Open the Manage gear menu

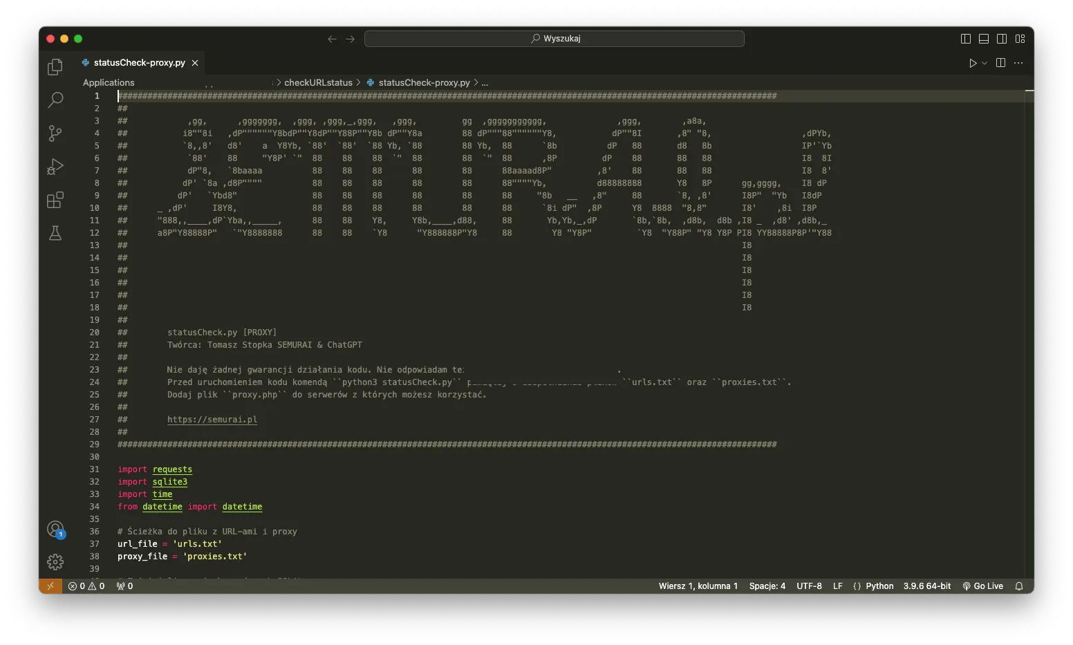point(55,561)
